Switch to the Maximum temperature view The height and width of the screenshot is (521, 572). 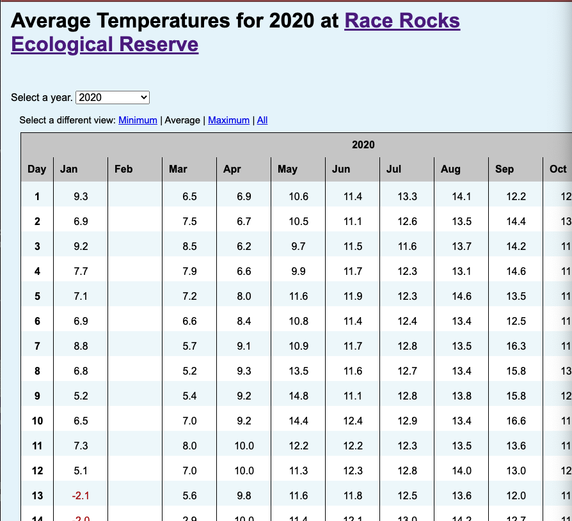tap(228, 120)
